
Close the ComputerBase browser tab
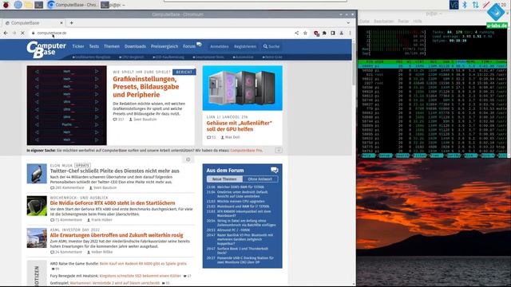(61, 23)
